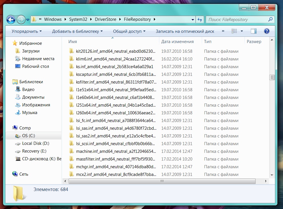This screenshot has height=209, width=283.
Task: Select the CD-дисковод (K:) drive
Action: (x=42, y=159)
